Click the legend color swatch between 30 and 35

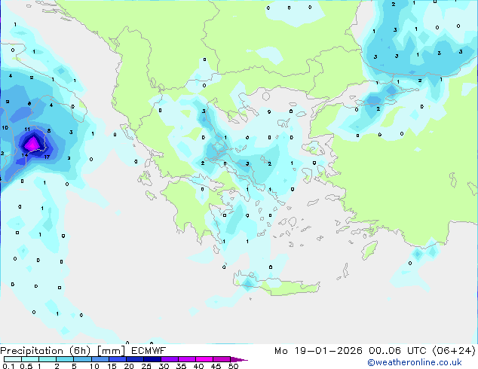click(170, 359)
